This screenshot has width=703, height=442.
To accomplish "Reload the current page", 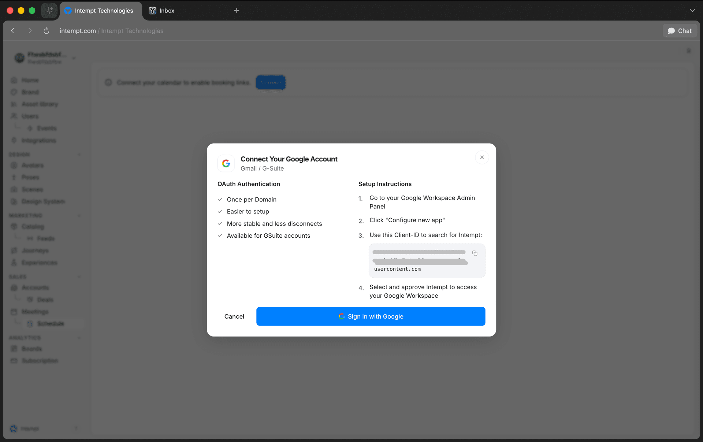I will point(47,31).
